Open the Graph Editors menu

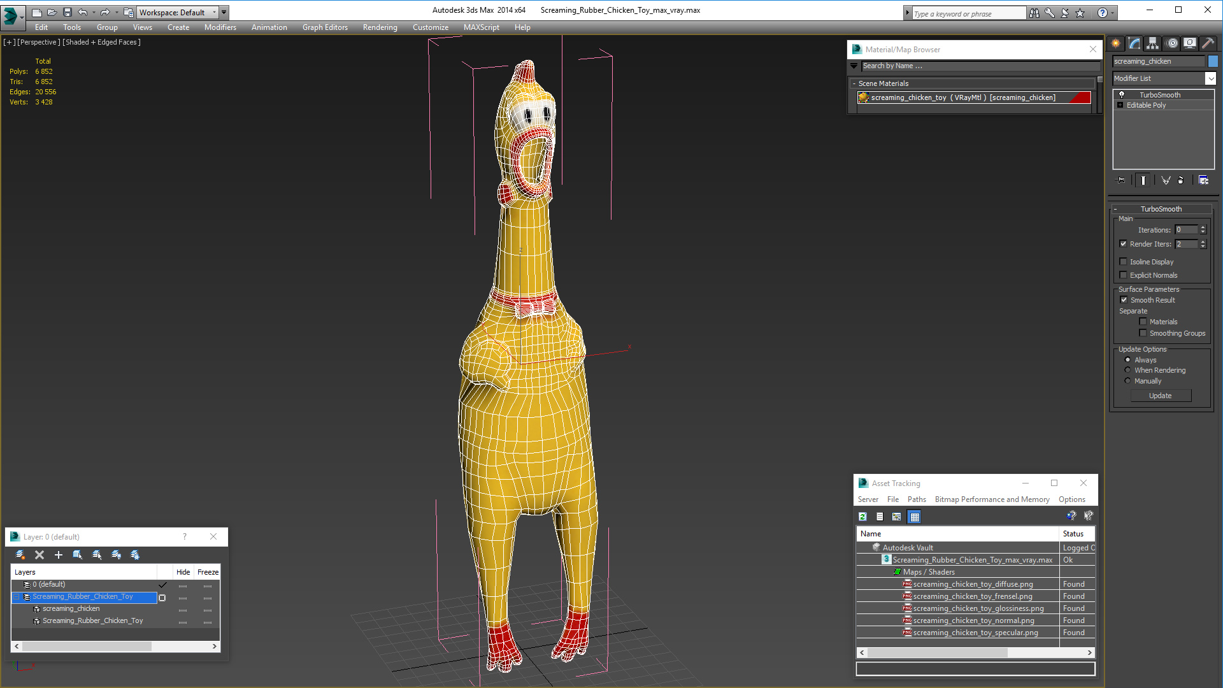tap(325, 27)
